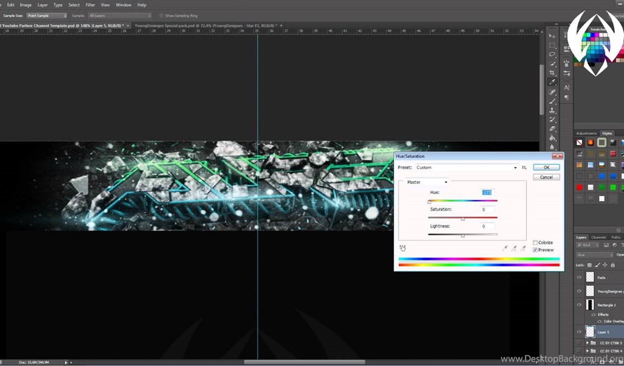
Task: Click the Lock all padlock icon
Action: [x=613, y=265]
